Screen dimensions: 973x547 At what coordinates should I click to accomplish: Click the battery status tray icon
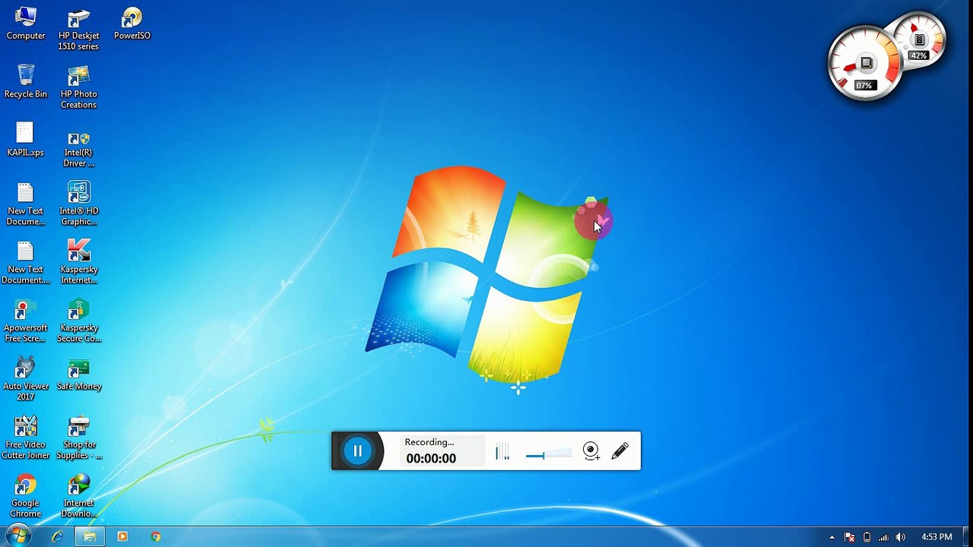[x=867, y=537]
